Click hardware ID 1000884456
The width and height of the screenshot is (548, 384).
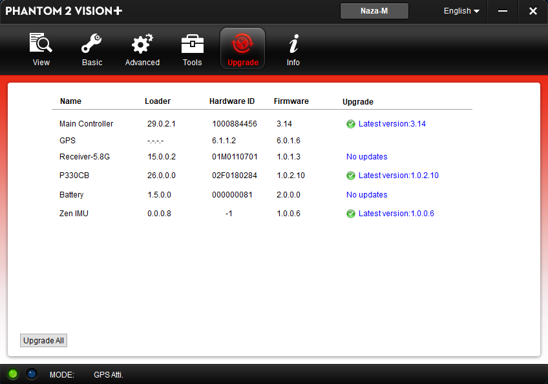coord(235,124)
